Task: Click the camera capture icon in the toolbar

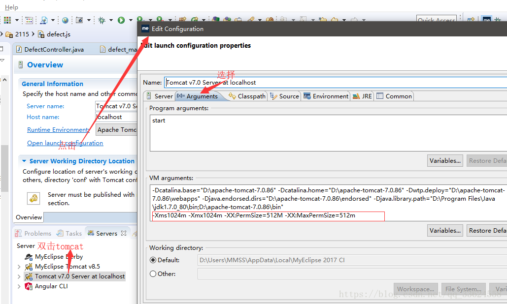Action: 79,20
